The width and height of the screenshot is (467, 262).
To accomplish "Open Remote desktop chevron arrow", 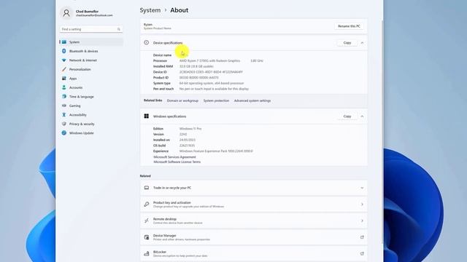I will (362, 221).
